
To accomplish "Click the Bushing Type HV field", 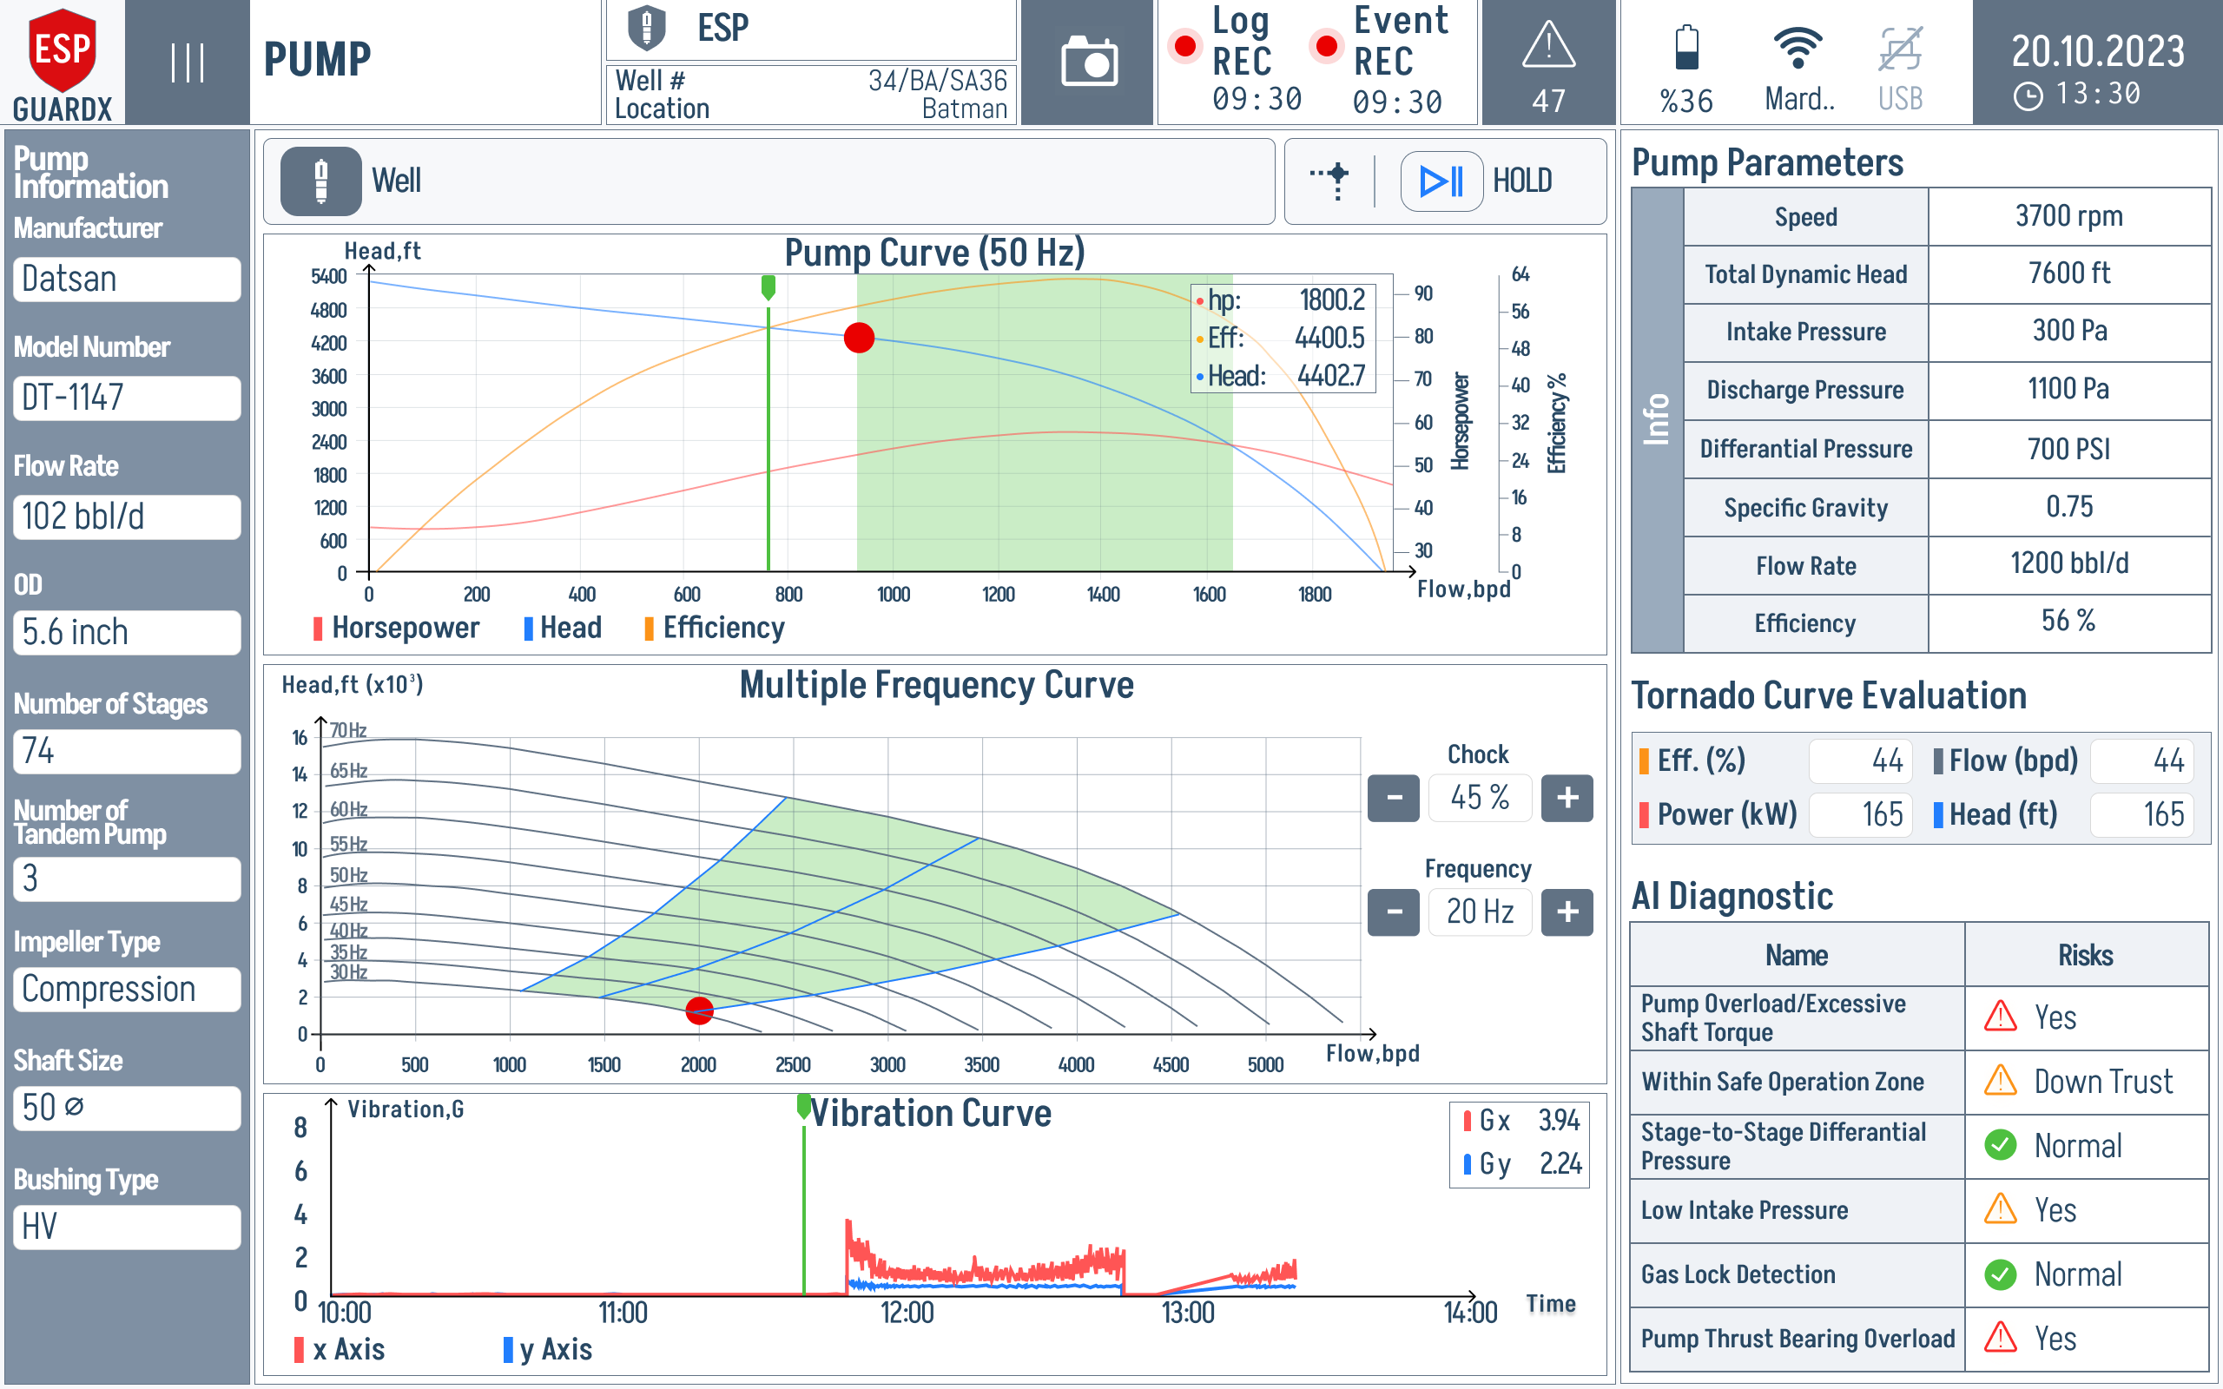I will 127,1228.
